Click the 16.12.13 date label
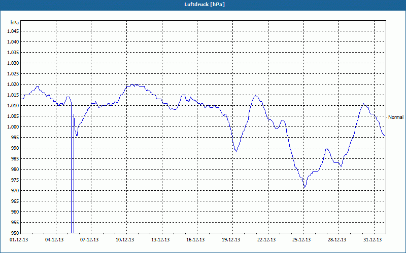The height and width of the screenshot is (253, 406). click(195, 240)
